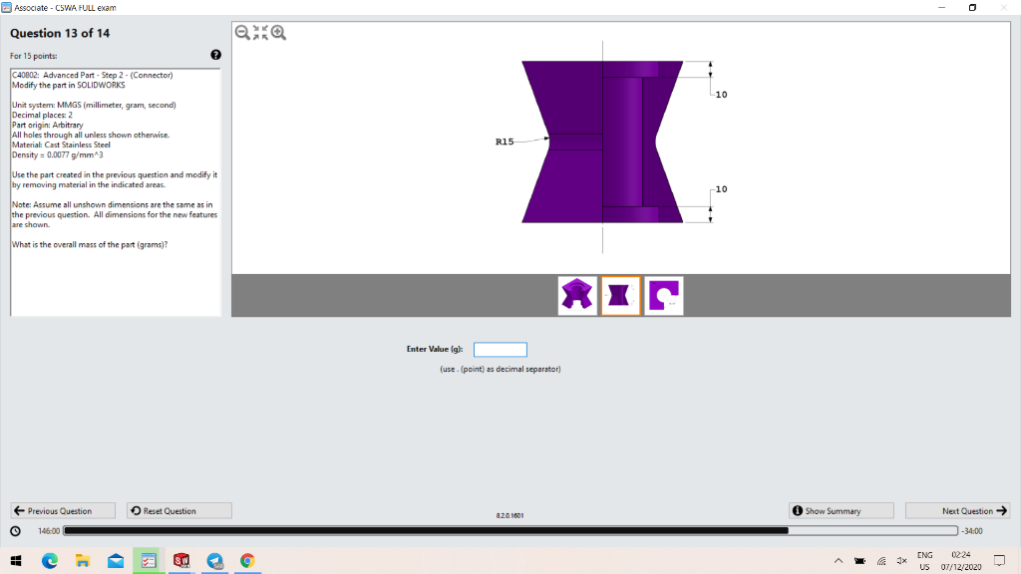Open the help question mark icon

(215, 55)
